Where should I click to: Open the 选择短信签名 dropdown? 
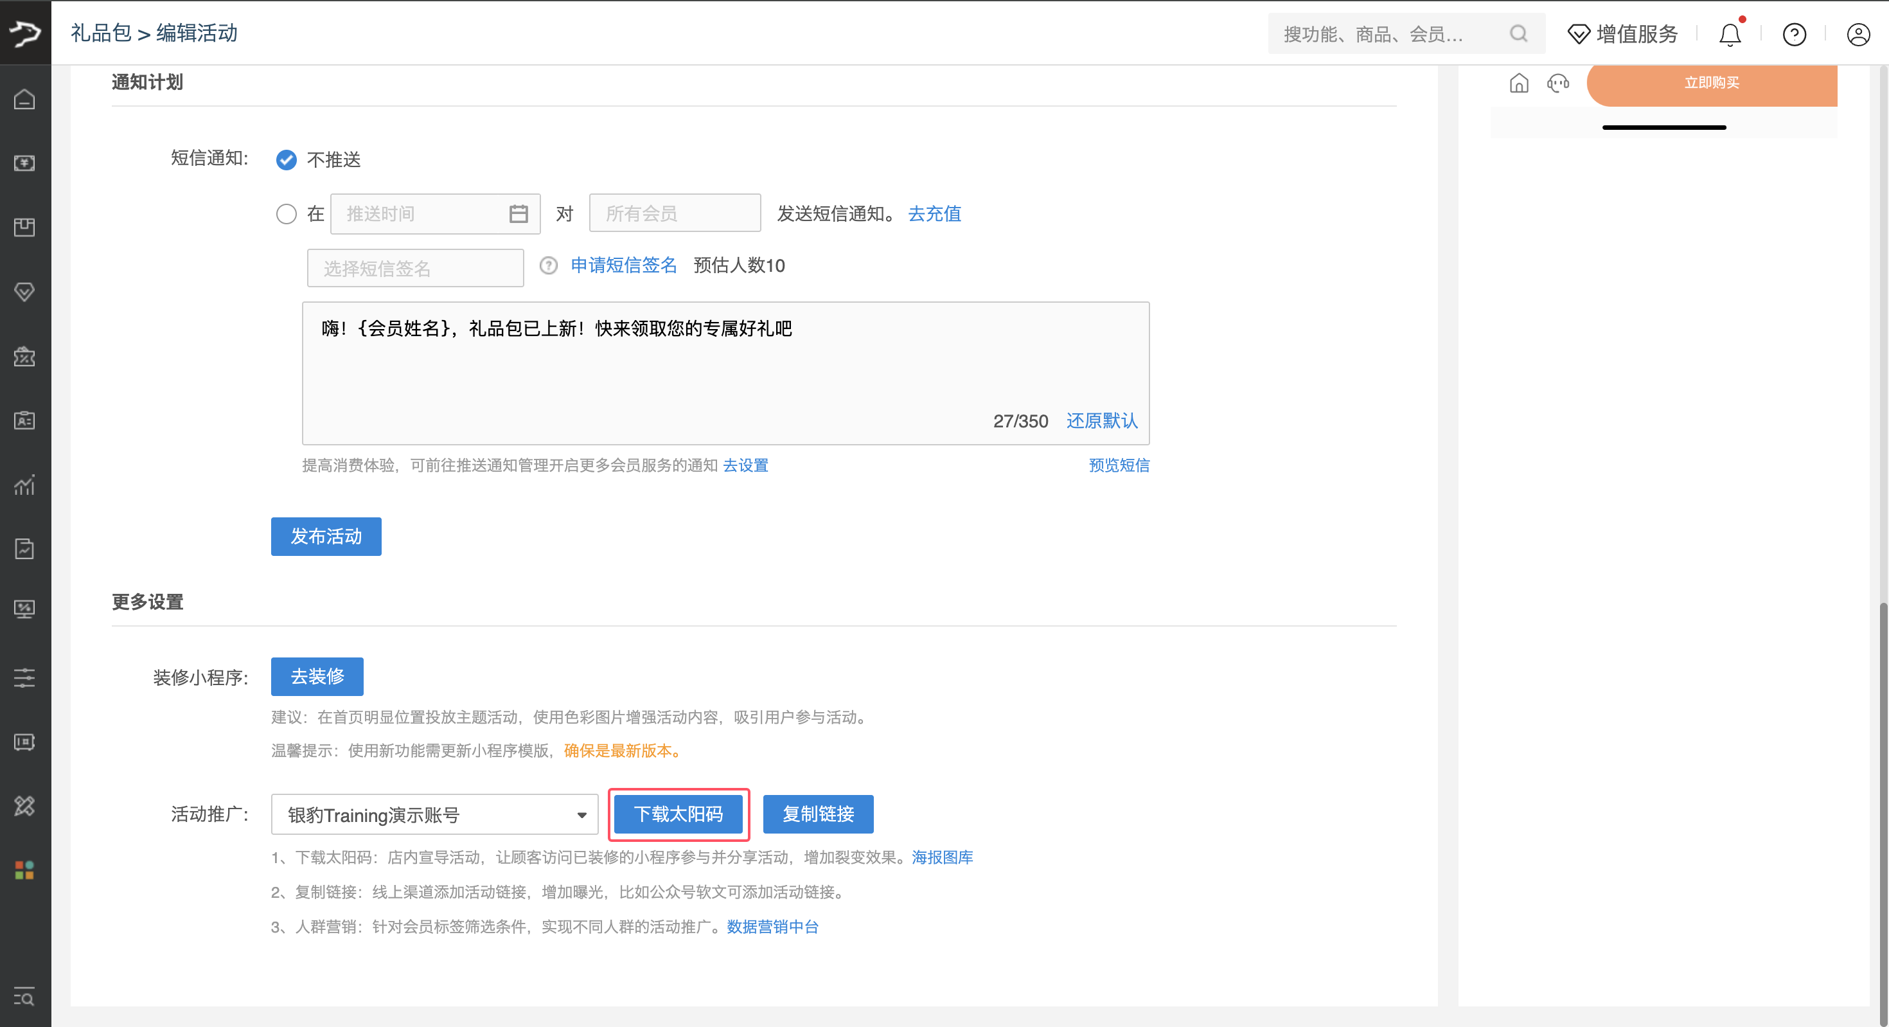(415, 268)
